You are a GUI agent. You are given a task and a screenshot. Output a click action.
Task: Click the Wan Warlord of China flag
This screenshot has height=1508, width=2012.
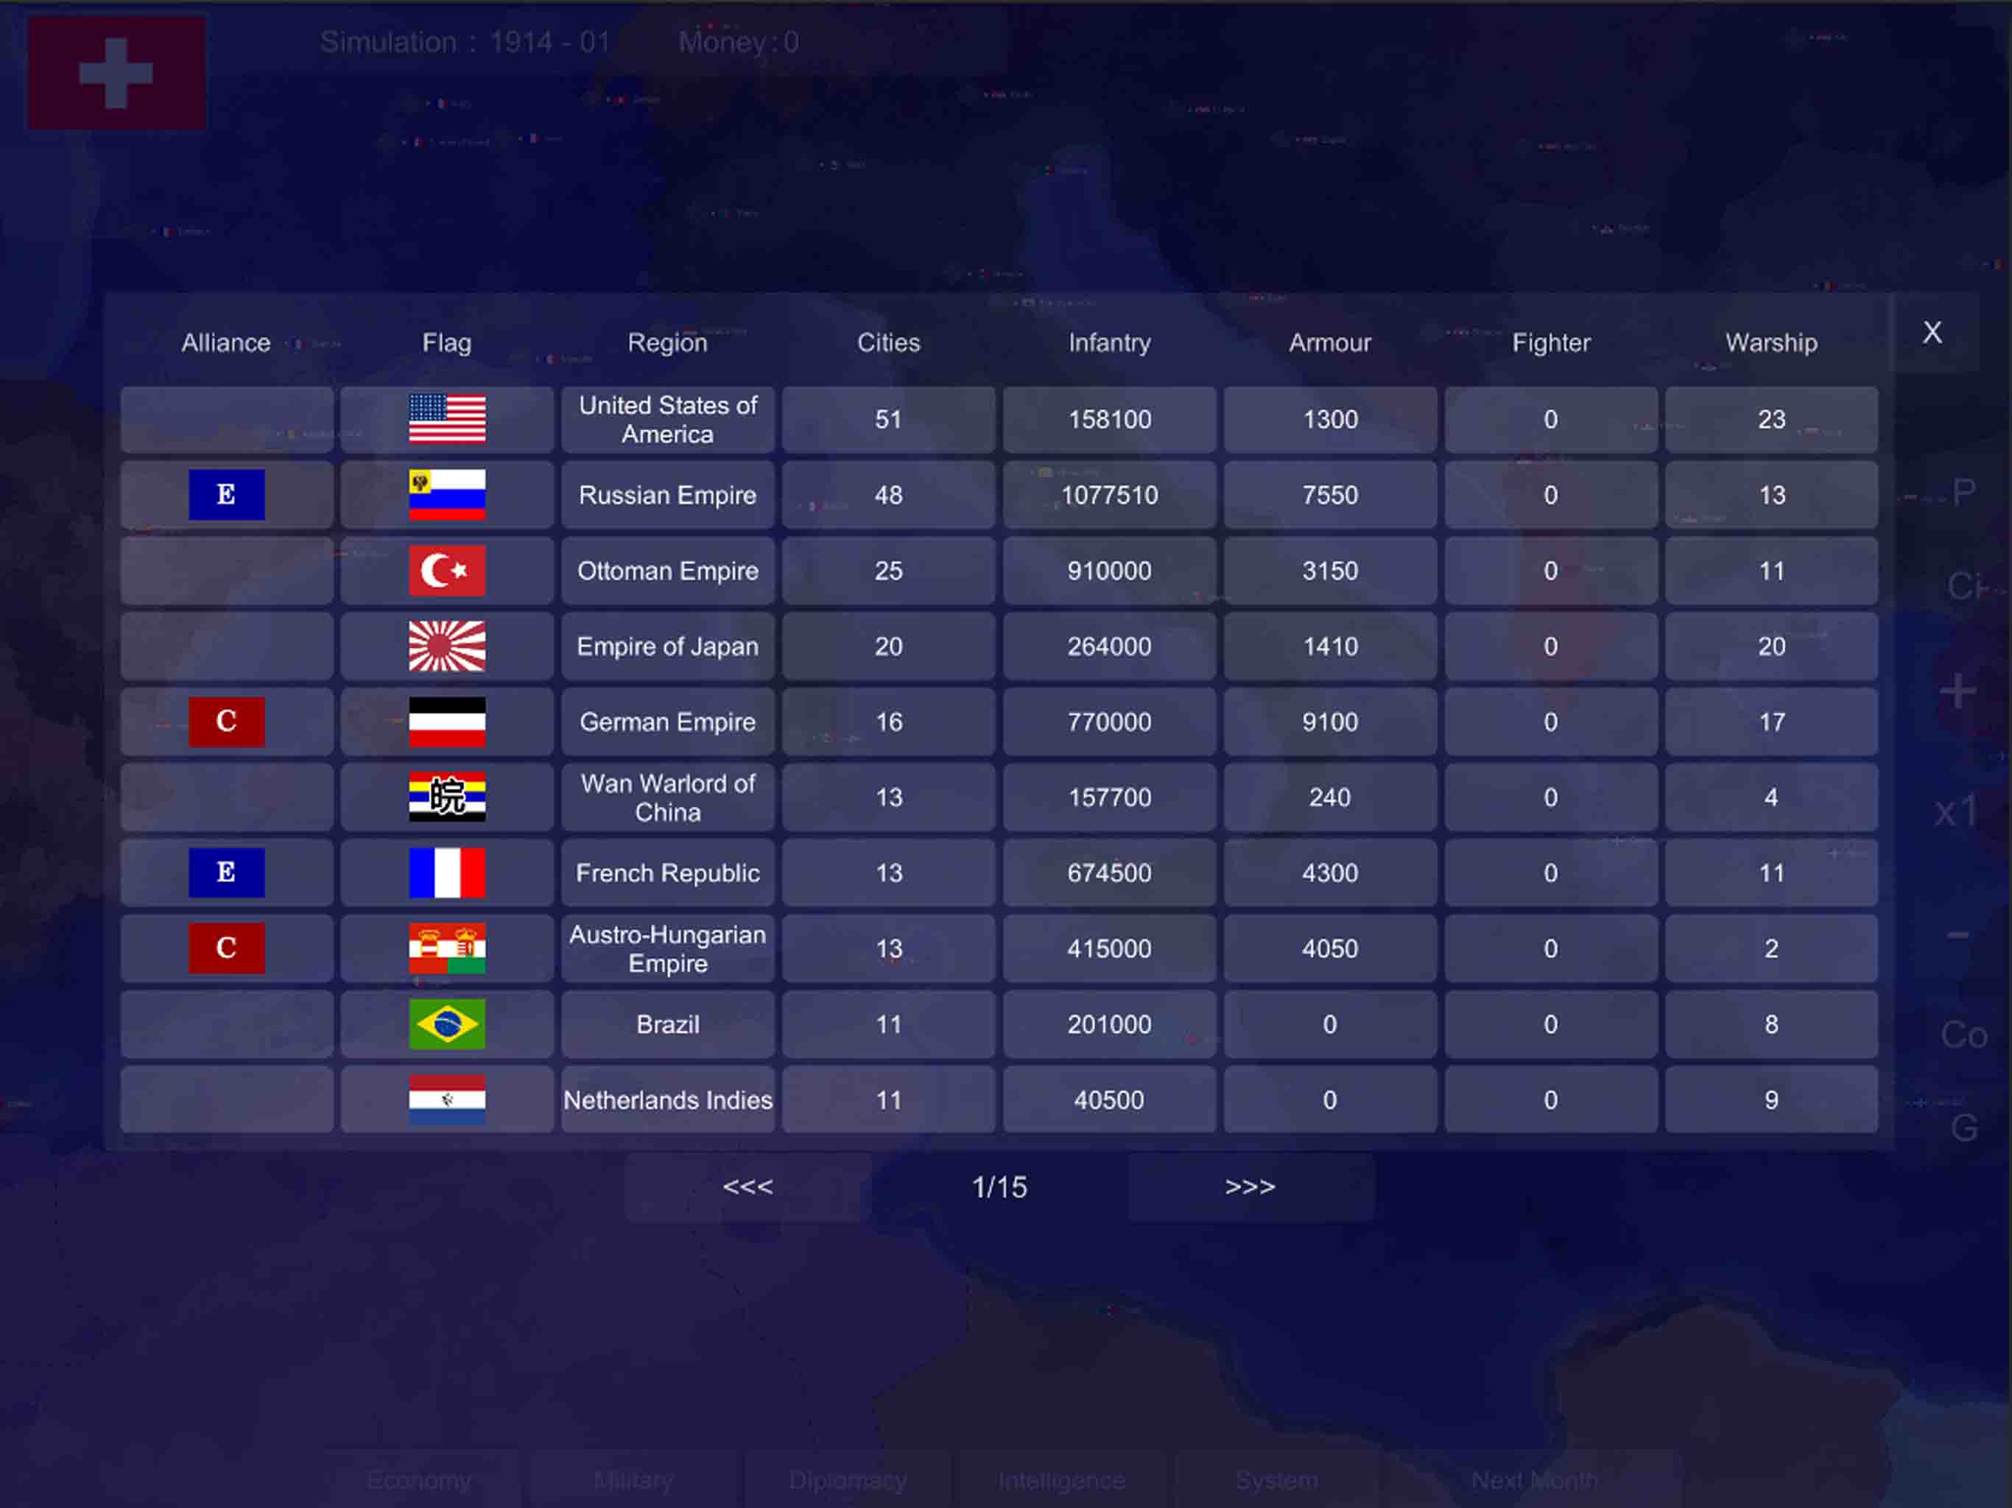pos(446,797)
